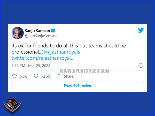The image size is (155, 116).
Task: Open the @IamSanjuSamson handle
Action: tap(41, 36)
